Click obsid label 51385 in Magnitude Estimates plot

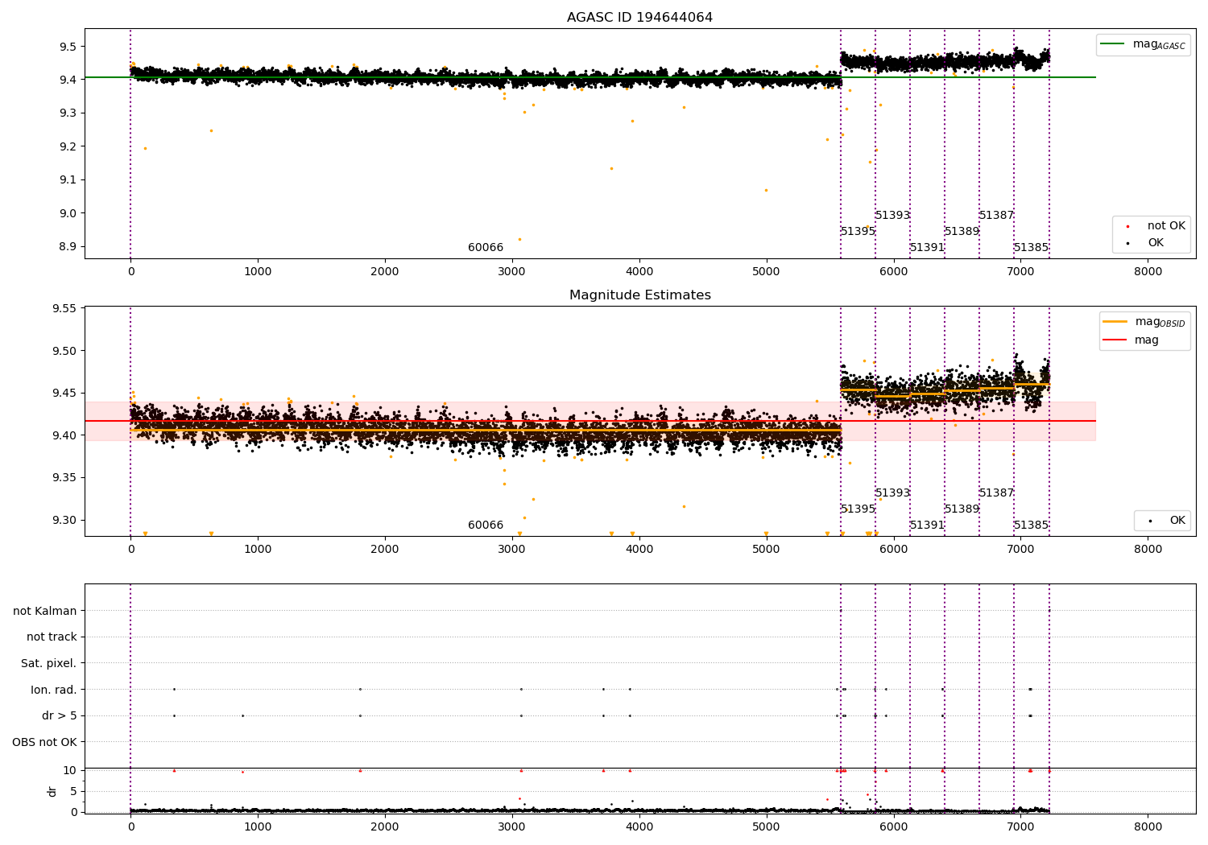[x=1031, y=526]
